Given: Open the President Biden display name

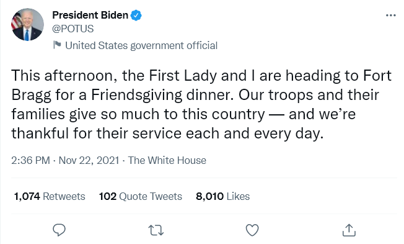Looking at the screenshot, I should [x=90, y=16].
